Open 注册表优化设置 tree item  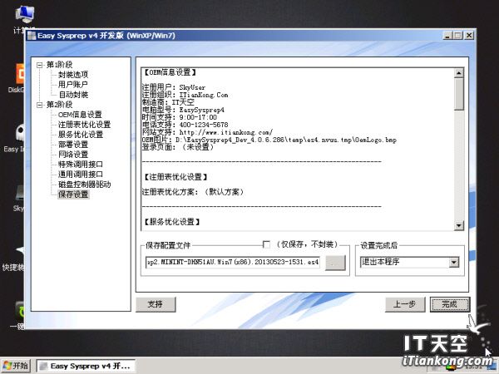click(x=84, y=125)
